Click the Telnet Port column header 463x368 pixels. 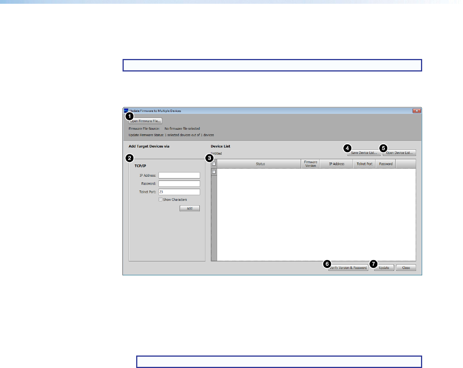click(364, 164)
